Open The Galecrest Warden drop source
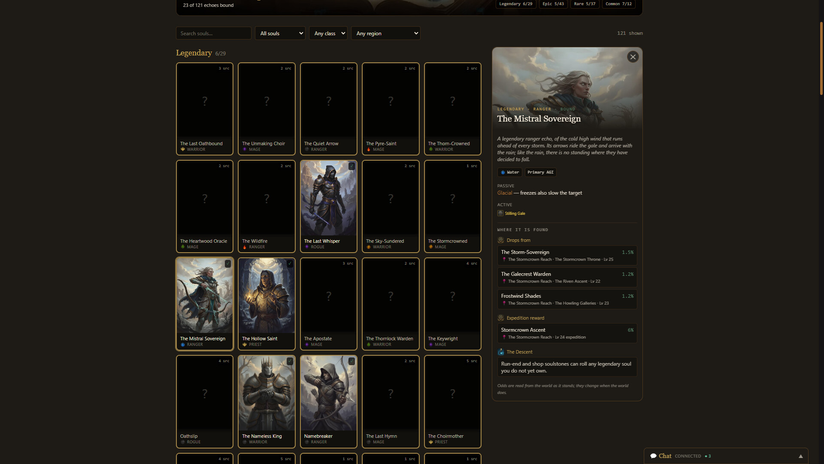This screenshot has width=824, height=464. tap(567, 277)
